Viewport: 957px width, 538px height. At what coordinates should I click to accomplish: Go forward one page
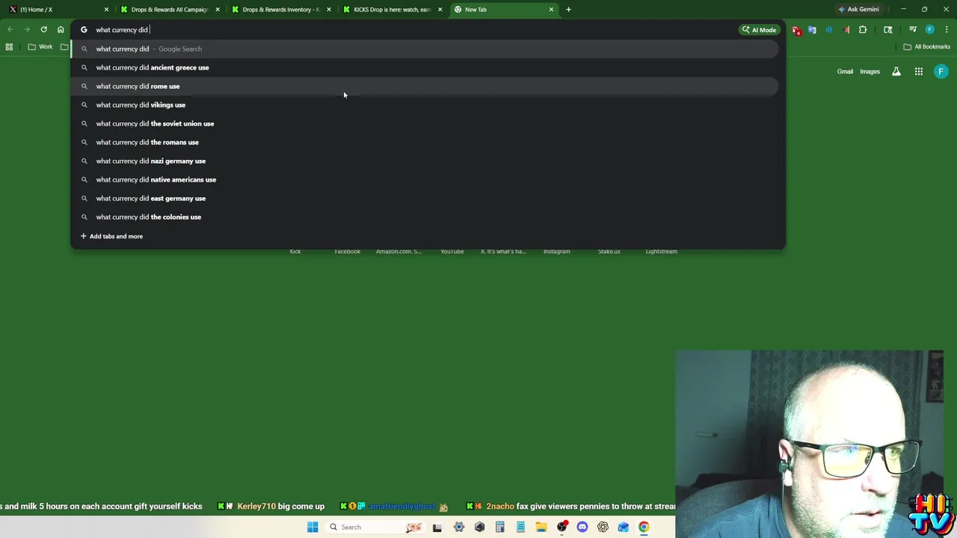[x=27, y=30]
